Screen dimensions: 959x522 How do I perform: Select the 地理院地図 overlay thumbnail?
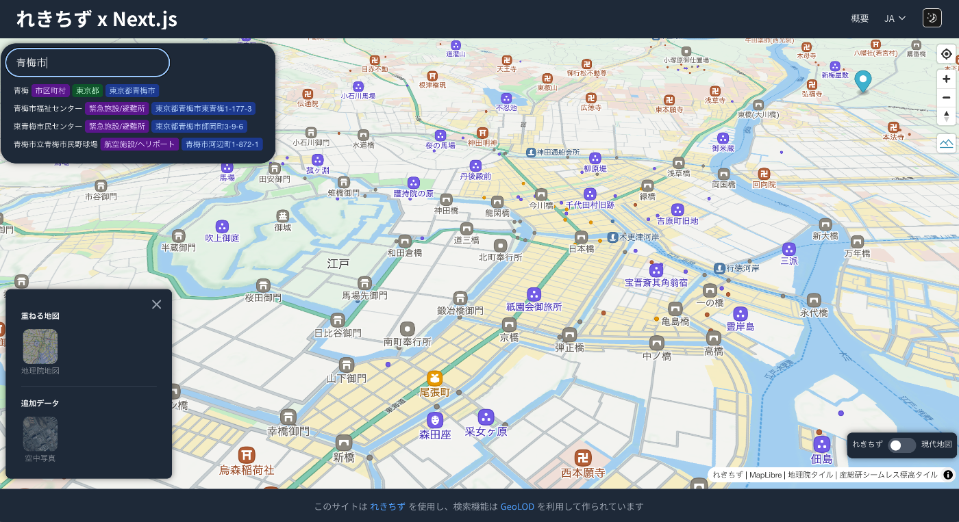coord(40,346)
